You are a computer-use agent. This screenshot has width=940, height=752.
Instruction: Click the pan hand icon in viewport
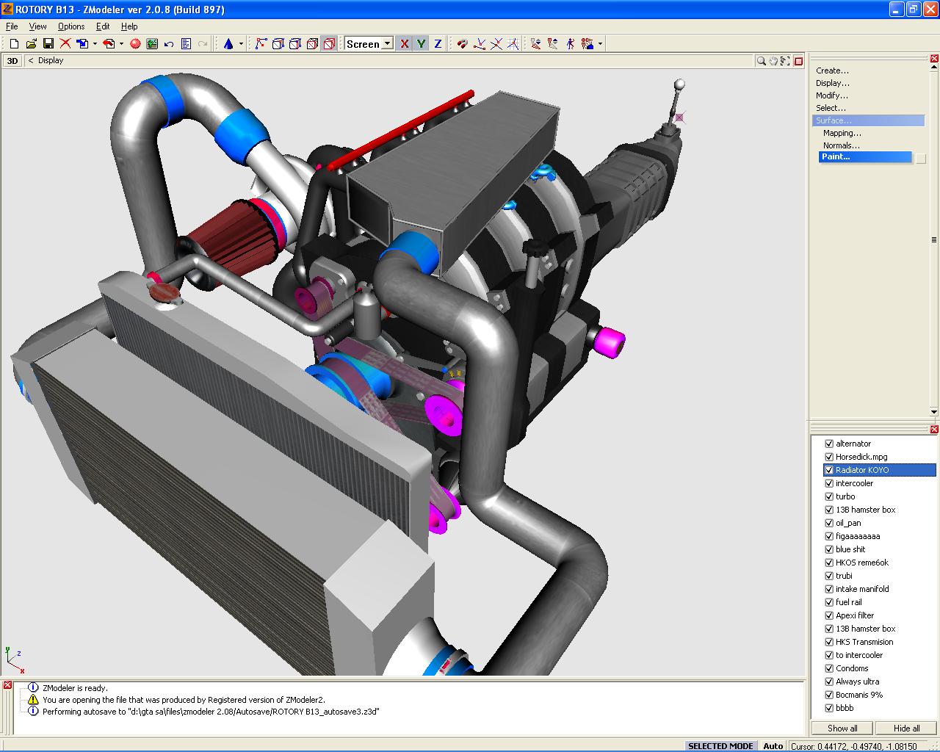(x=774, y=61)
